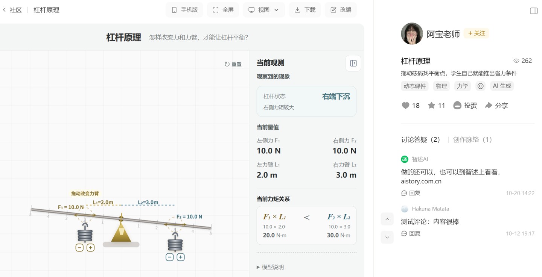Click the view count eye icon
Image resolution: width=542 pixels, height=277 pixels.
point(516,61)
